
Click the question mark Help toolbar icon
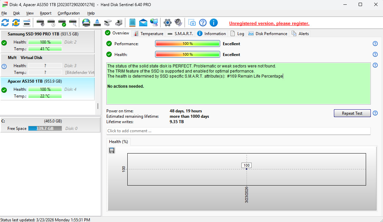coord(203,23)
